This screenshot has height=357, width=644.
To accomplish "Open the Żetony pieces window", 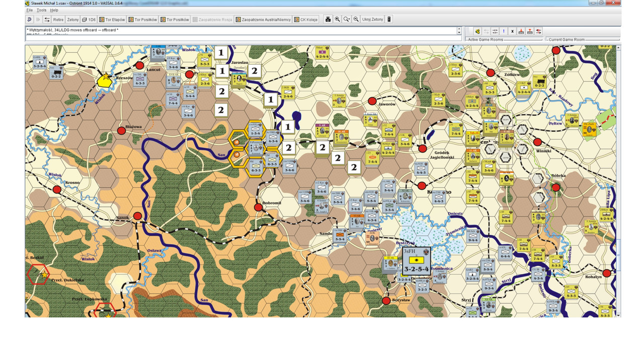I will [73, 20].
